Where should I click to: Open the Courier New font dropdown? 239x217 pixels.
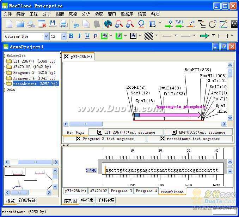click(x=46, y=36)
